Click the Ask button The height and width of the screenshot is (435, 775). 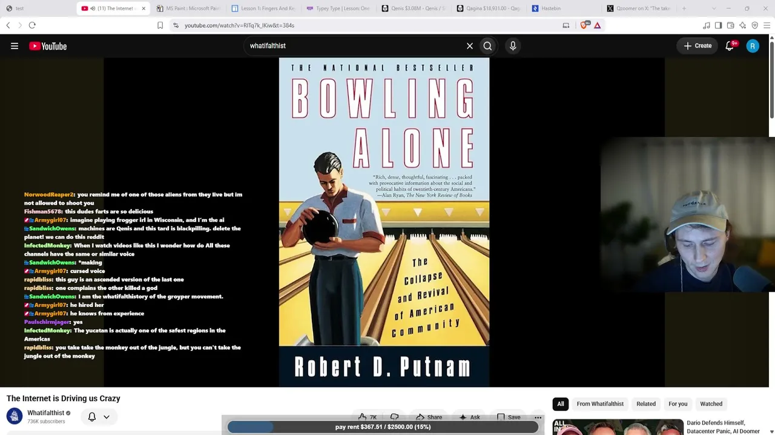point(469,417)
